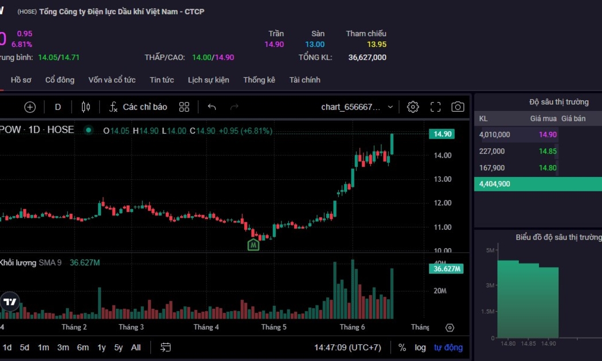The height and width of the screenshot is (361, 602).
Task: Expand the chart layout name dropdown
Action: [390, 107]
